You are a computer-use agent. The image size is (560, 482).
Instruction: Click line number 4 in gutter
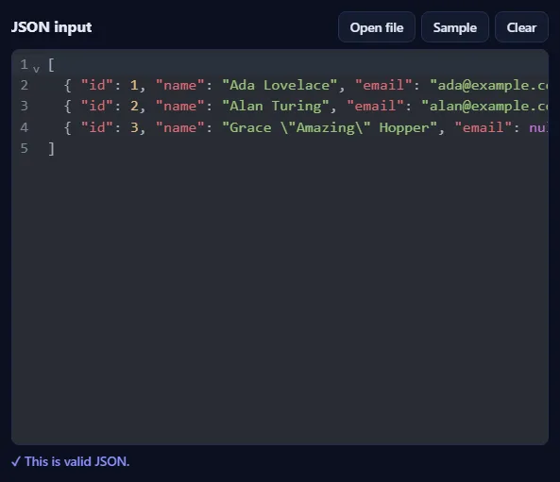pos(24,127)
